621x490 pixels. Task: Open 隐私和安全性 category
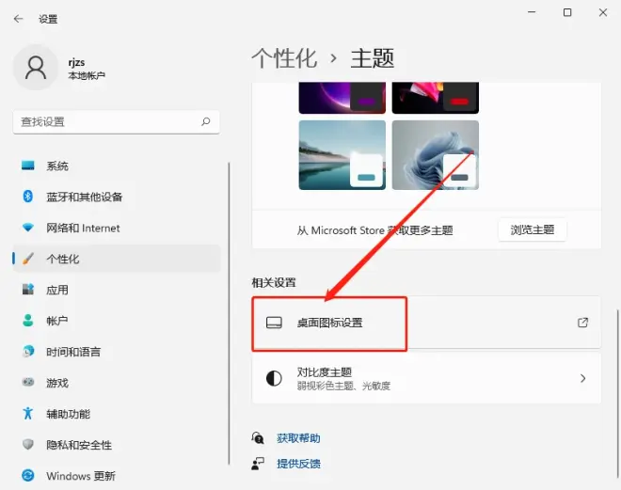(117, 445)
